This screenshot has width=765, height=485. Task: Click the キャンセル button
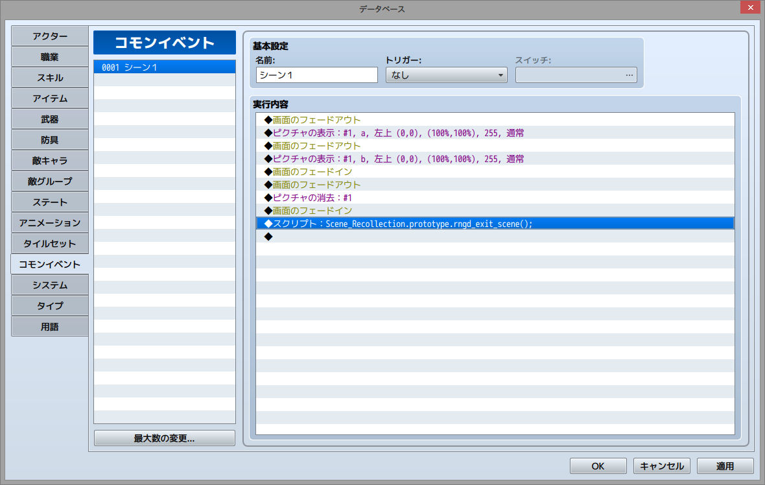pyautogui.click(x=661, y=466)
